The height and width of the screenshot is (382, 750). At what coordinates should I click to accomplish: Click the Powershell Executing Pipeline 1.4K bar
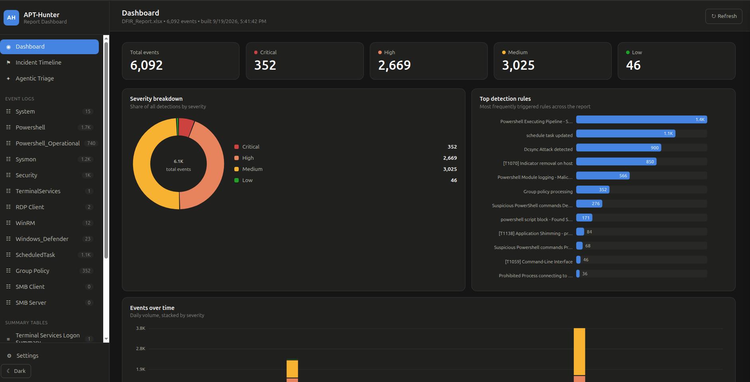642,119
